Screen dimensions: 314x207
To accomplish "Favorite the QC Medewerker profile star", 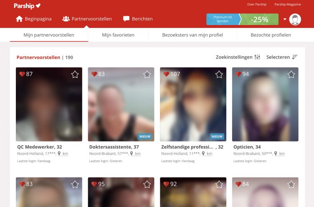I will click(75, 74).
